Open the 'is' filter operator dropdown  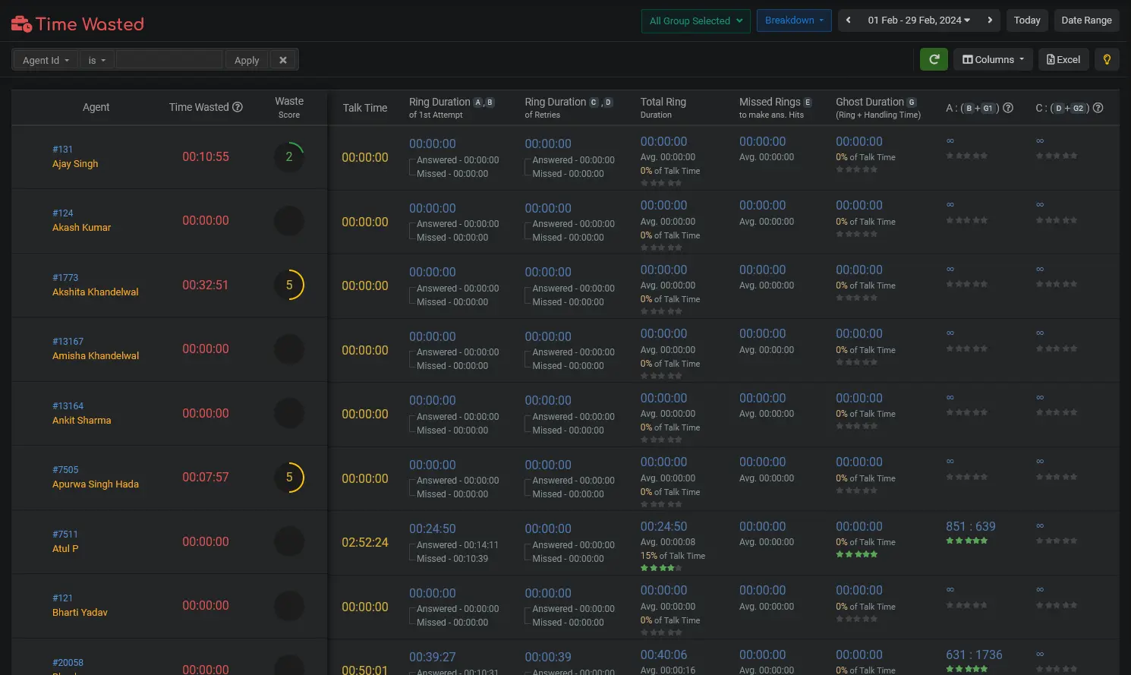pyautogui.click(x=97, y=60)
